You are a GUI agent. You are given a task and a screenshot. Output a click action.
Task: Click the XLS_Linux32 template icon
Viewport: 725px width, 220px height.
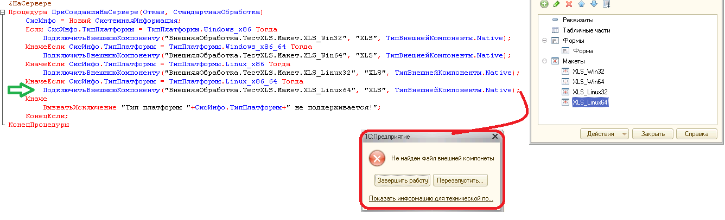(565, 92)
